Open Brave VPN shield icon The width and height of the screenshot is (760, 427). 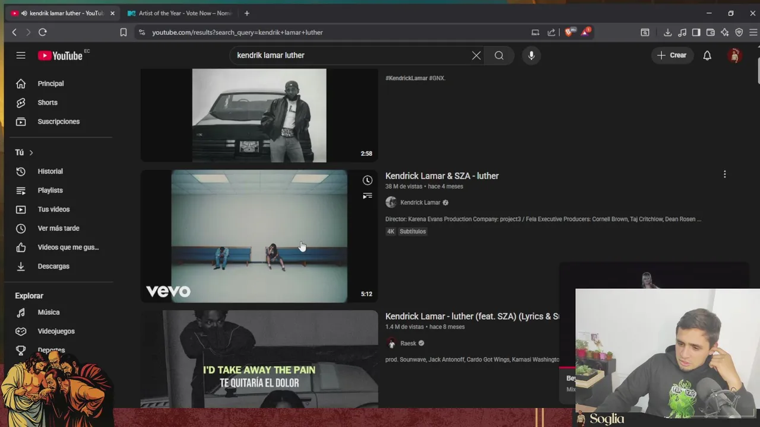[739, 32]
